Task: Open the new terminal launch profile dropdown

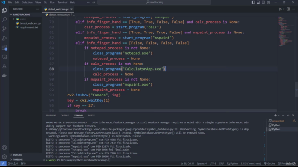Action: [278, 115]
